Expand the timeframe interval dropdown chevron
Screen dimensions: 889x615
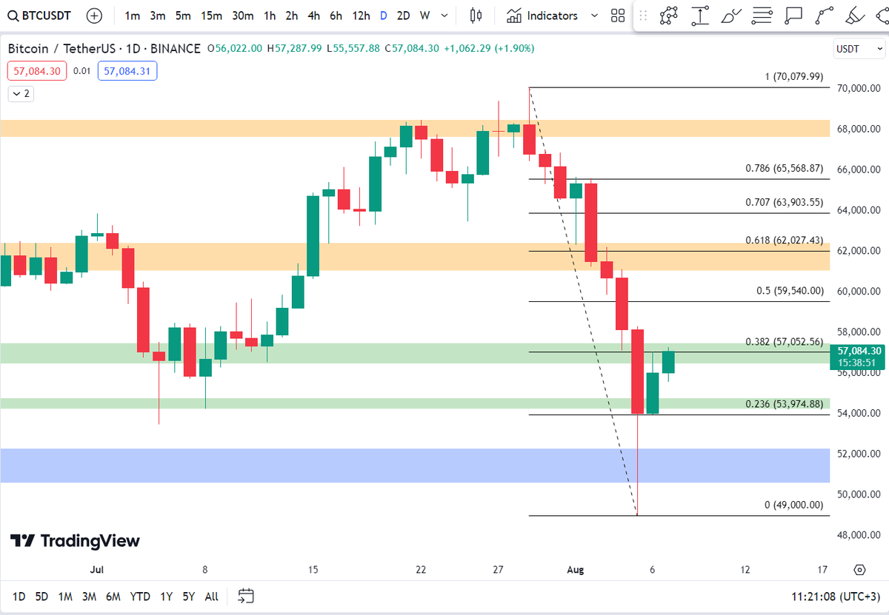[x=444, y=16]
